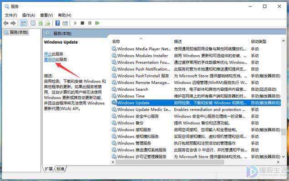Open the 操作(A) menu
This screenshot has height=181, width=289.
point(29,15)
